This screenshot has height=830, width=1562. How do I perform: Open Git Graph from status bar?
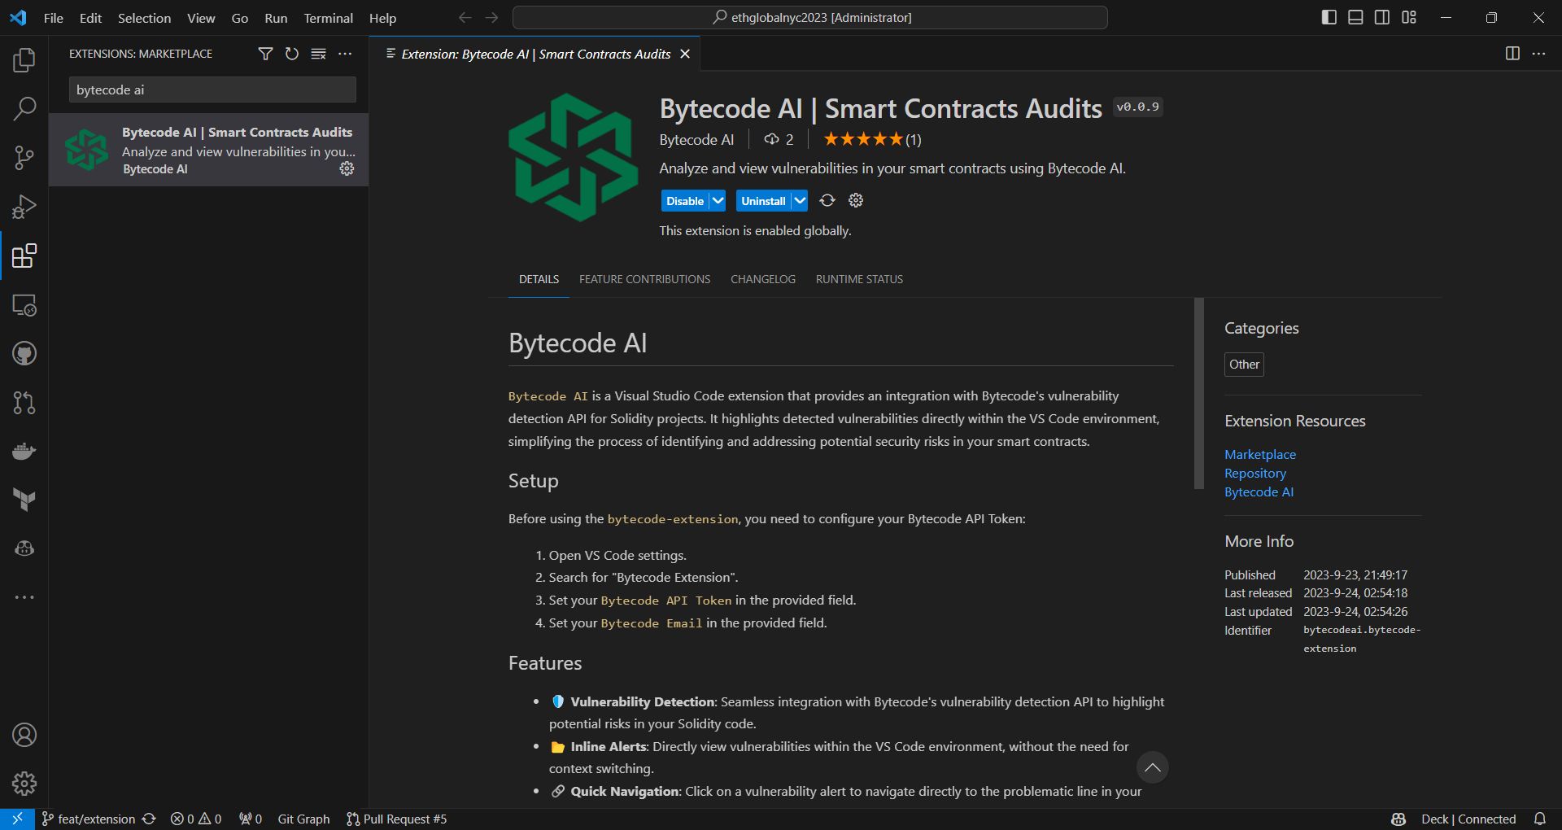click(x=303, y=819)
